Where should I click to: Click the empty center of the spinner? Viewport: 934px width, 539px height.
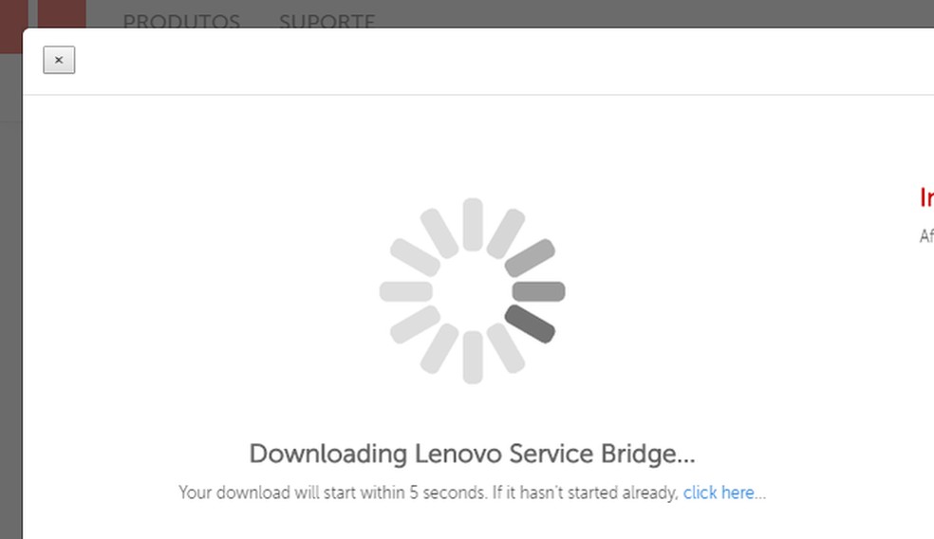[x=473, y=291]
